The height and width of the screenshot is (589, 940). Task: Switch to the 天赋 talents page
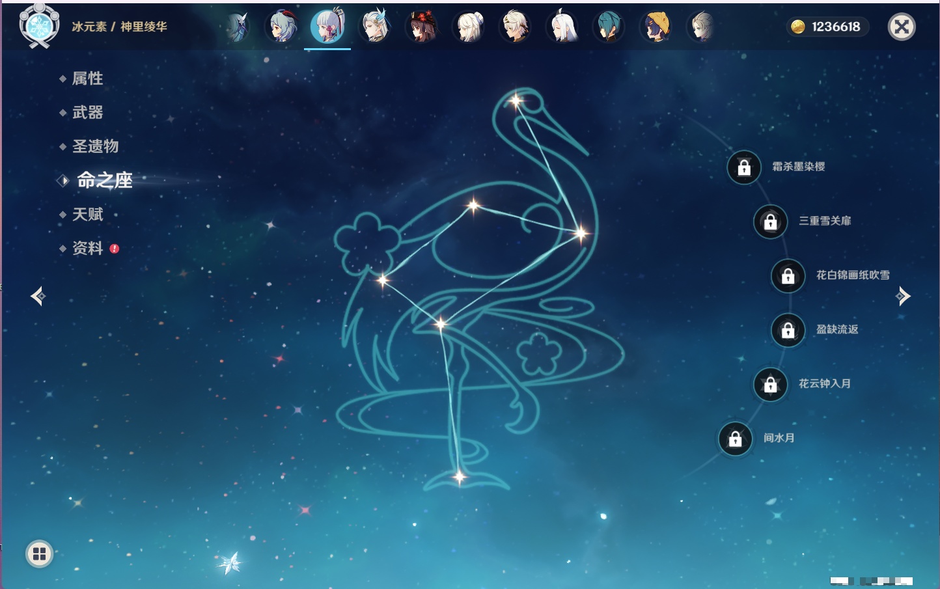pyautogui.click(x=87, y=214)
